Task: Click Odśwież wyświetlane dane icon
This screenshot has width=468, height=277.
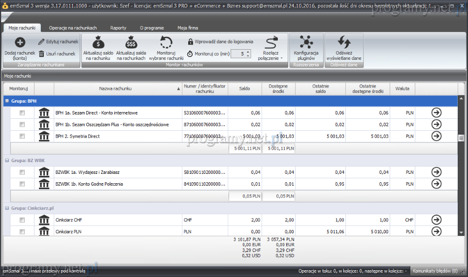Action: point(344,43)
